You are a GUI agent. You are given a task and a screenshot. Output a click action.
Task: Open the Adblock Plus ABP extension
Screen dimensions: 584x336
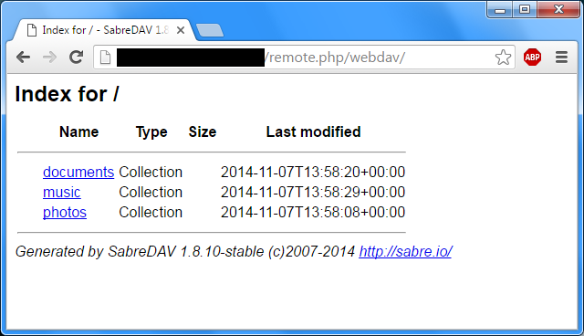tap(532, 58)
